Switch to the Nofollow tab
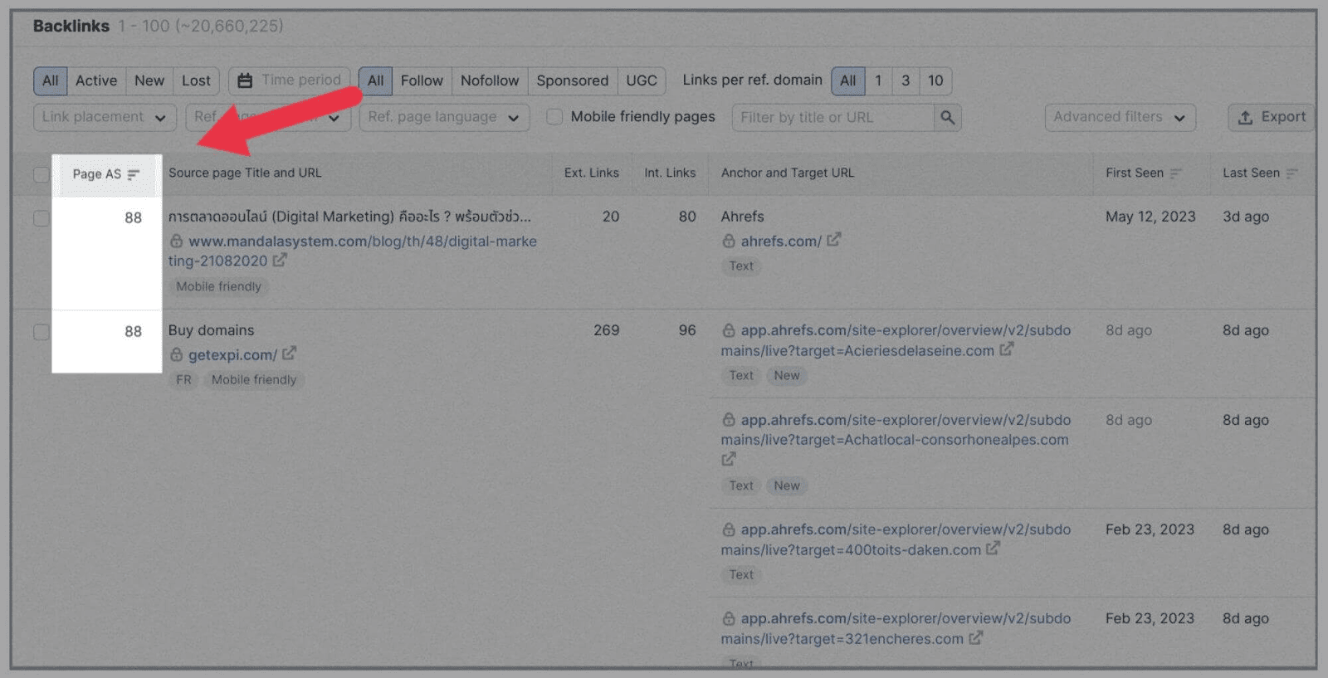The image size is (1328, 678). pos(489,80)
